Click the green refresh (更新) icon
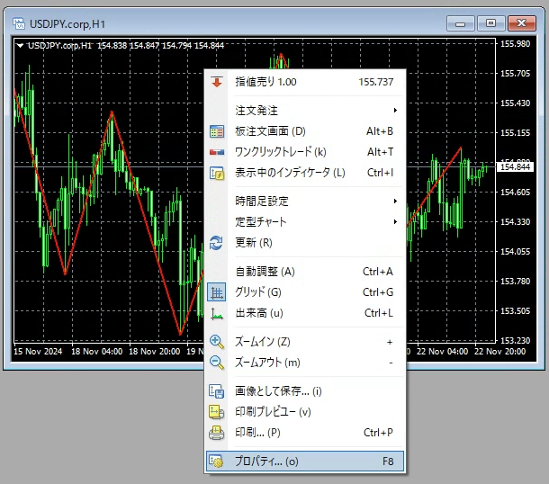Image resolution: width=549 pixels, height=484 pixels. tap(216, 243)
